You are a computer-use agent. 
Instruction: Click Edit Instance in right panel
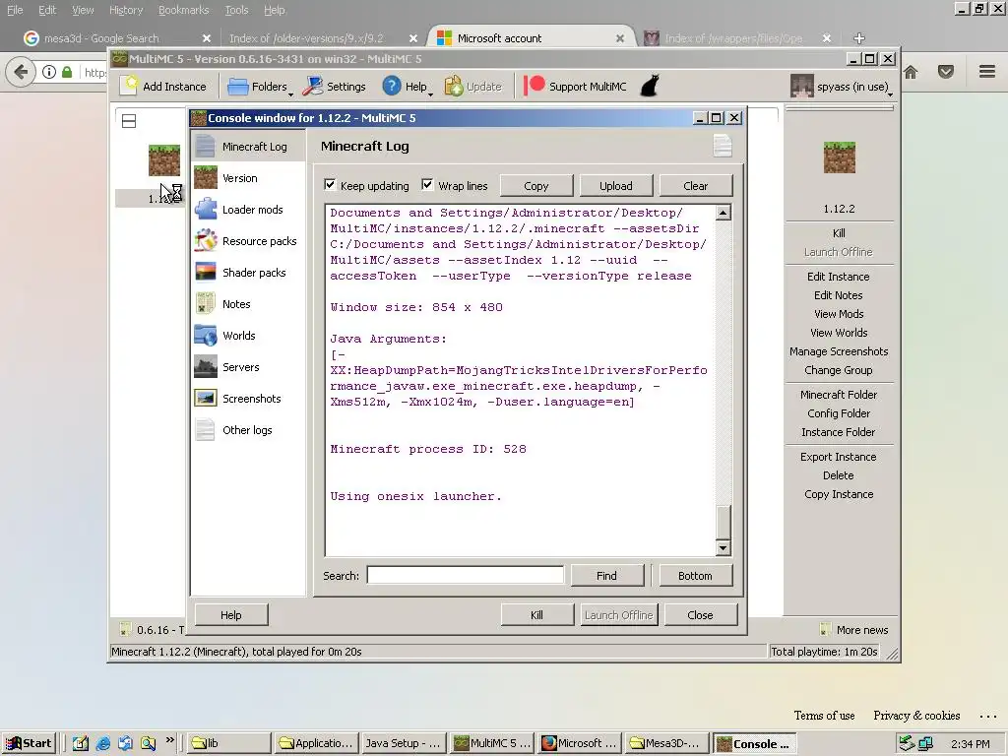click(x=839, y=277)
